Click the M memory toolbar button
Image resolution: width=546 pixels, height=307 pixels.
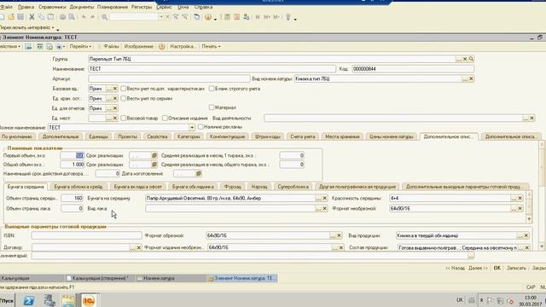(x=258, y=17)
